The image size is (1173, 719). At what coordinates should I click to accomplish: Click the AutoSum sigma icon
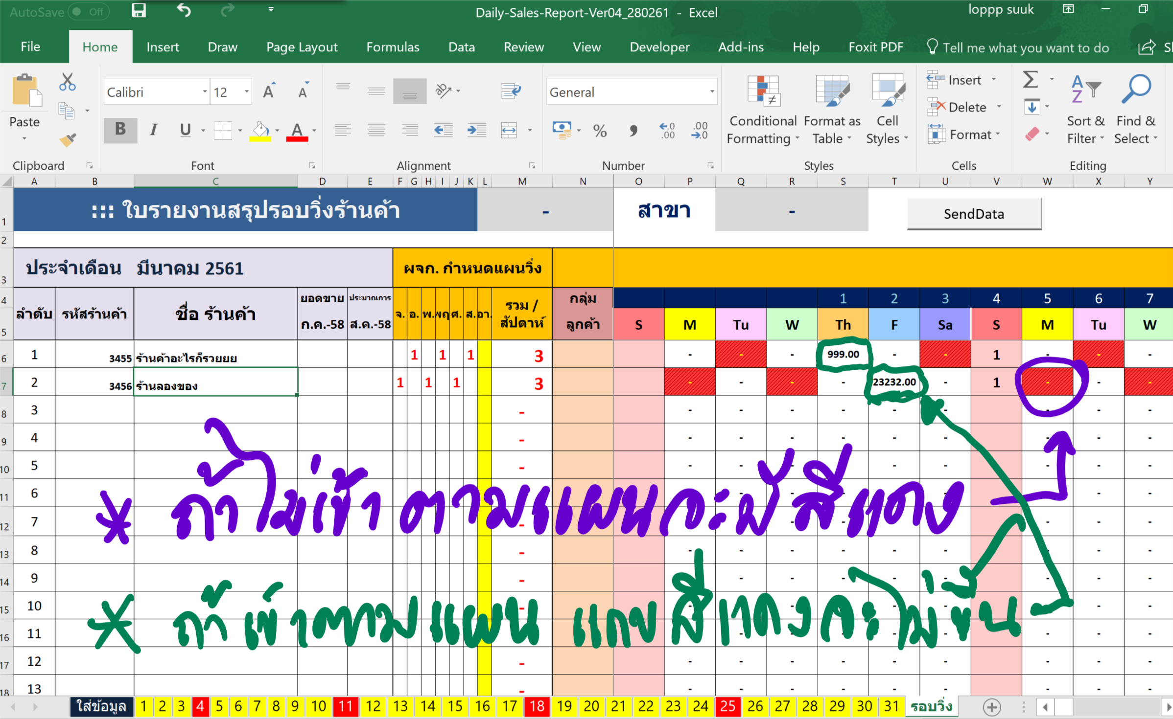coord(1030,80)
